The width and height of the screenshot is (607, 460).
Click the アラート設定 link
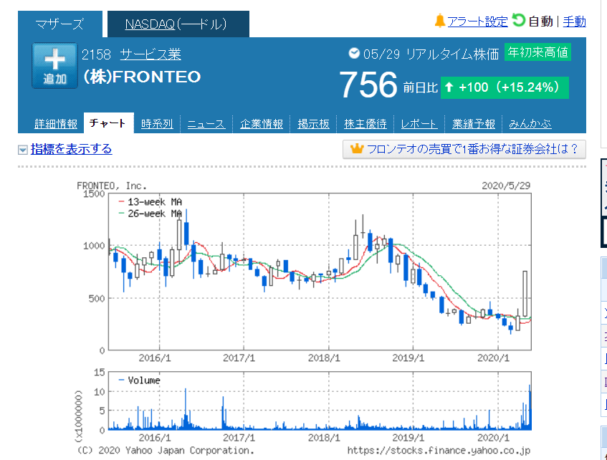tap(477, 21)
